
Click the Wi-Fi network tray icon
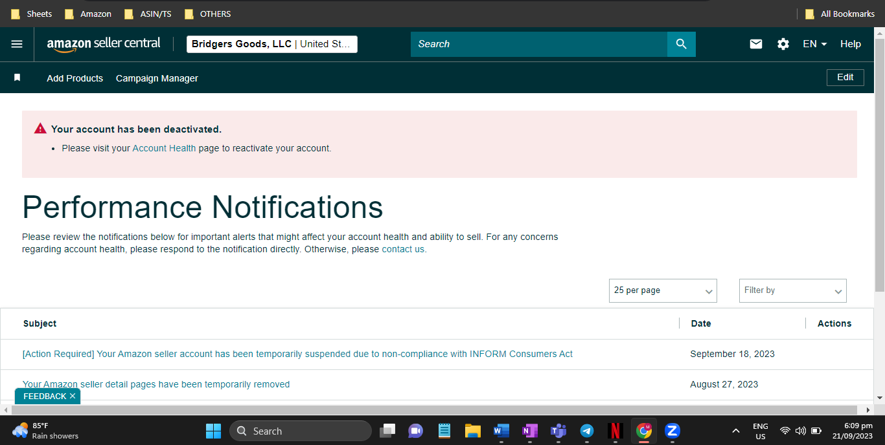(785, 431)
